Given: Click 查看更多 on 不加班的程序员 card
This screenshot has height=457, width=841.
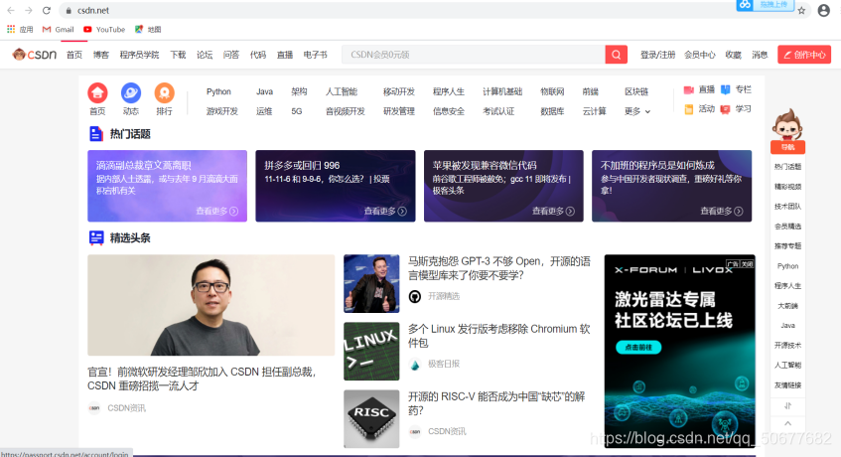Looking at the screenshot, I should pos(722,212).
